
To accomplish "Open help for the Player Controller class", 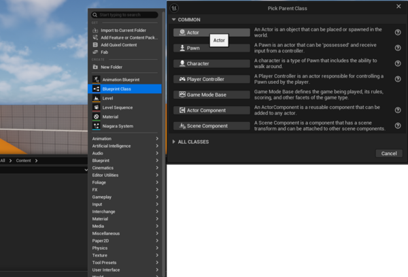I will (398, 79).
